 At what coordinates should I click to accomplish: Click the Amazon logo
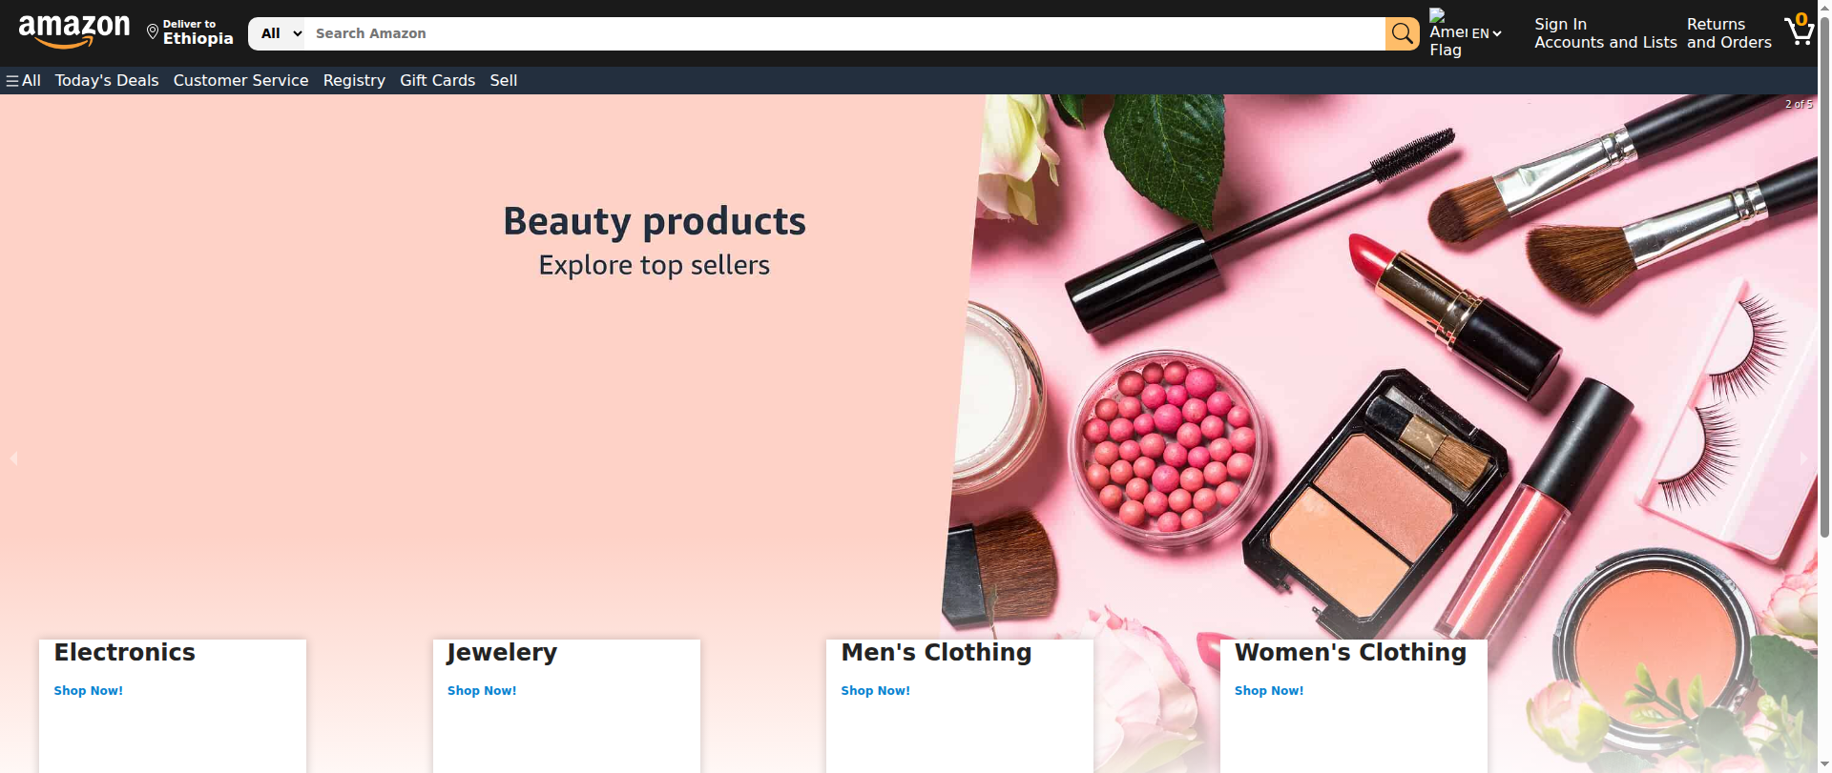(74, 31)
